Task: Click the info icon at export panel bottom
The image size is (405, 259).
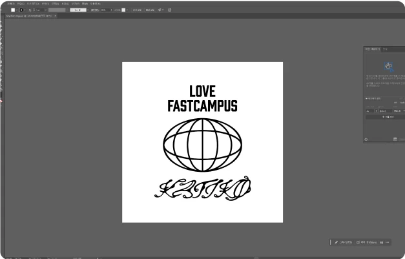Action: click(366, 140)
